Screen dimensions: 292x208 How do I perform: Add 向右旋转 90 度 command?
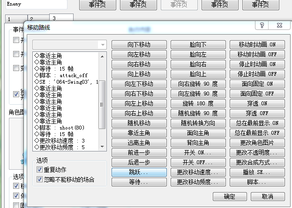(198, 84)
